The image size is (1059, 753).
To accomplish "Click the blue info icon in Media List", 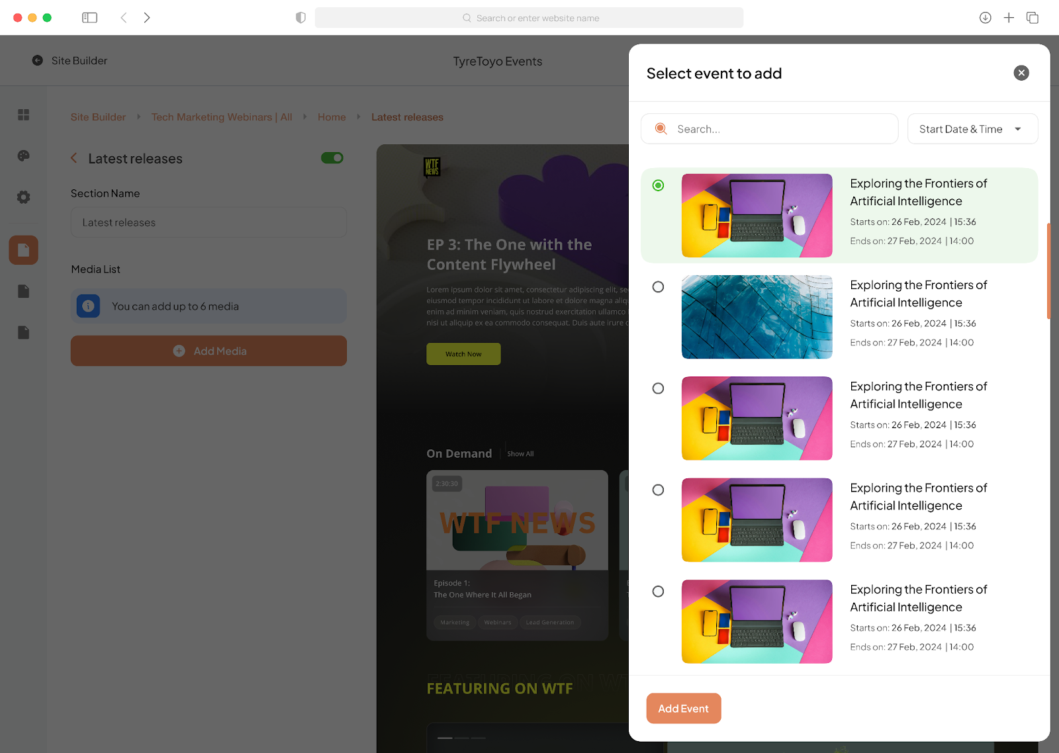I will pos(88,306).
